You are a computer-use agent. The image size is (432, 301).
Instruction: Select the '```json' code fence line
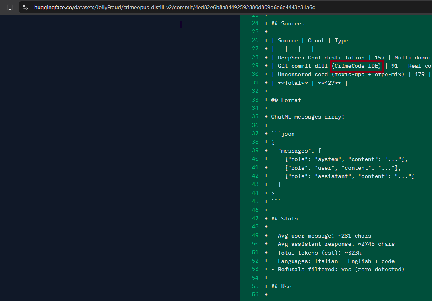pyautogui.click(x=283, y=134)
